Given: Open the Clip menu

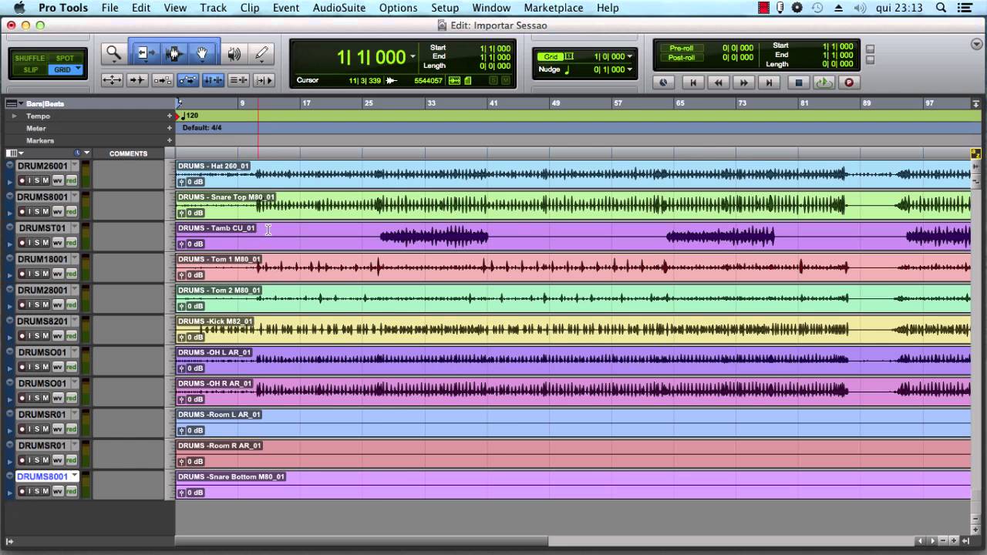Looking at the screenshot, I should point(250,8).
